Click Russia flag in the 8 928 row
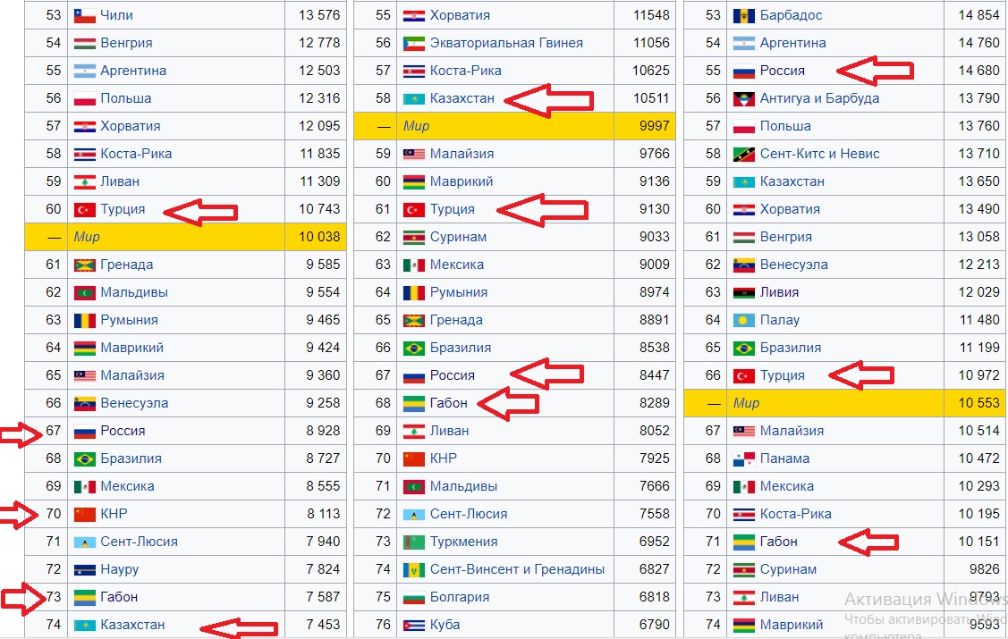 pyautogui.click(x=85, y=431)
